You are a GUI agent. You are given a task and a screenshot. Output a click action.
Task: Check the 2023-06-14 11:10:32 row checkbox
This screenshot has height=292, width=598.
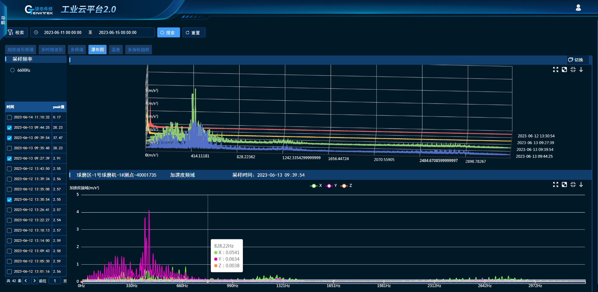click(9, 117)
